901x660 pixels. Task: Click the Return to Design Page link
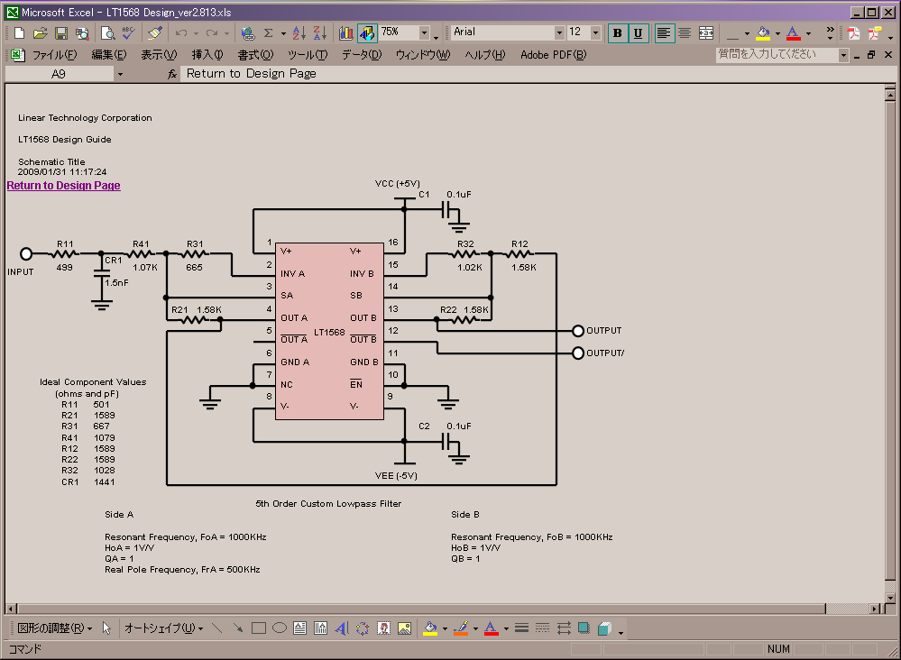coord(64,186)
